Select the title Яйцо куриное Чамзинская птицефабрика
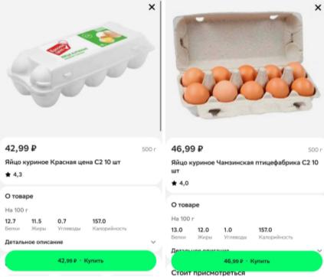 click(x=244, y=167)
